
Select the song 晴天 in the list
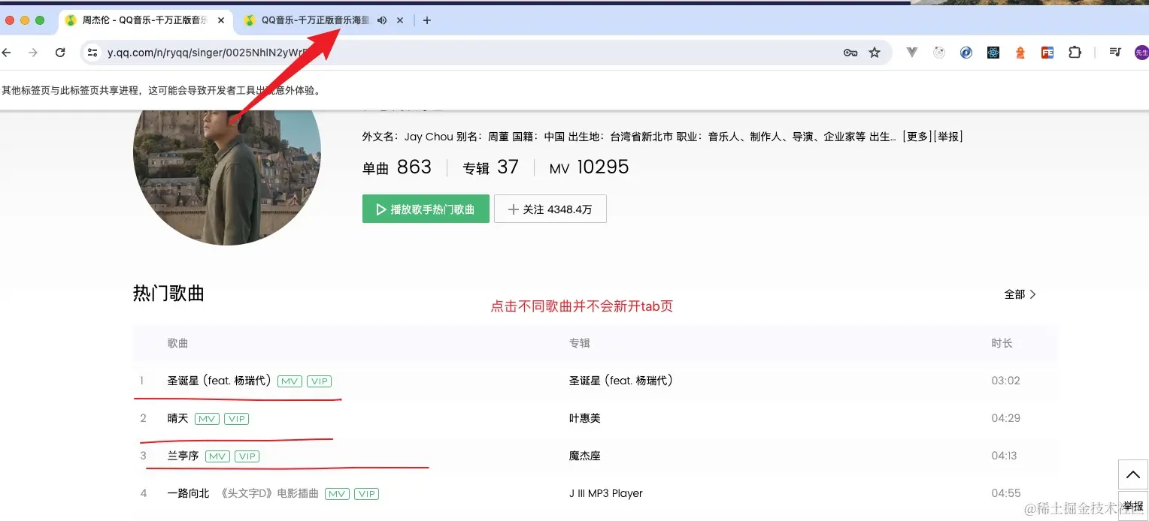[177, 418]
